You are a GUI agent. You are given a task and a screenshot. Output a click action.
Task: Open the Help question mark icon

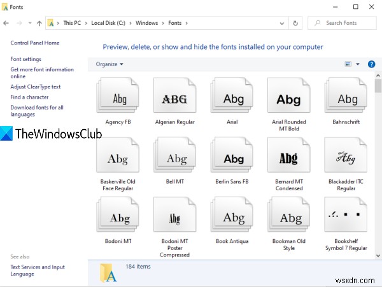pyautogui.click(x=371, y=64)
